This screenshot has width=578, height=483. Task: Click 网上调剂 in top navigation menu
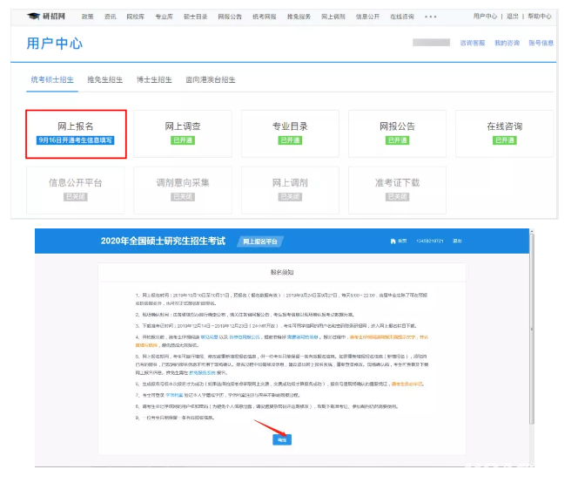(333, 17)
